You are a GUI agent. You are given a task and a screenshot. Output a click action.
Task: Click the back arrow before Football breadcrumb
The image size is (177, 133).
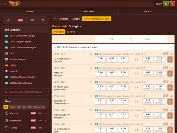55,19
